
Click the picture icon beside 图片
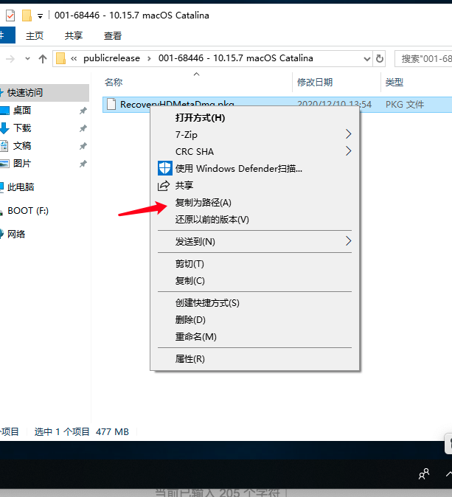click(x=4, y=164)
